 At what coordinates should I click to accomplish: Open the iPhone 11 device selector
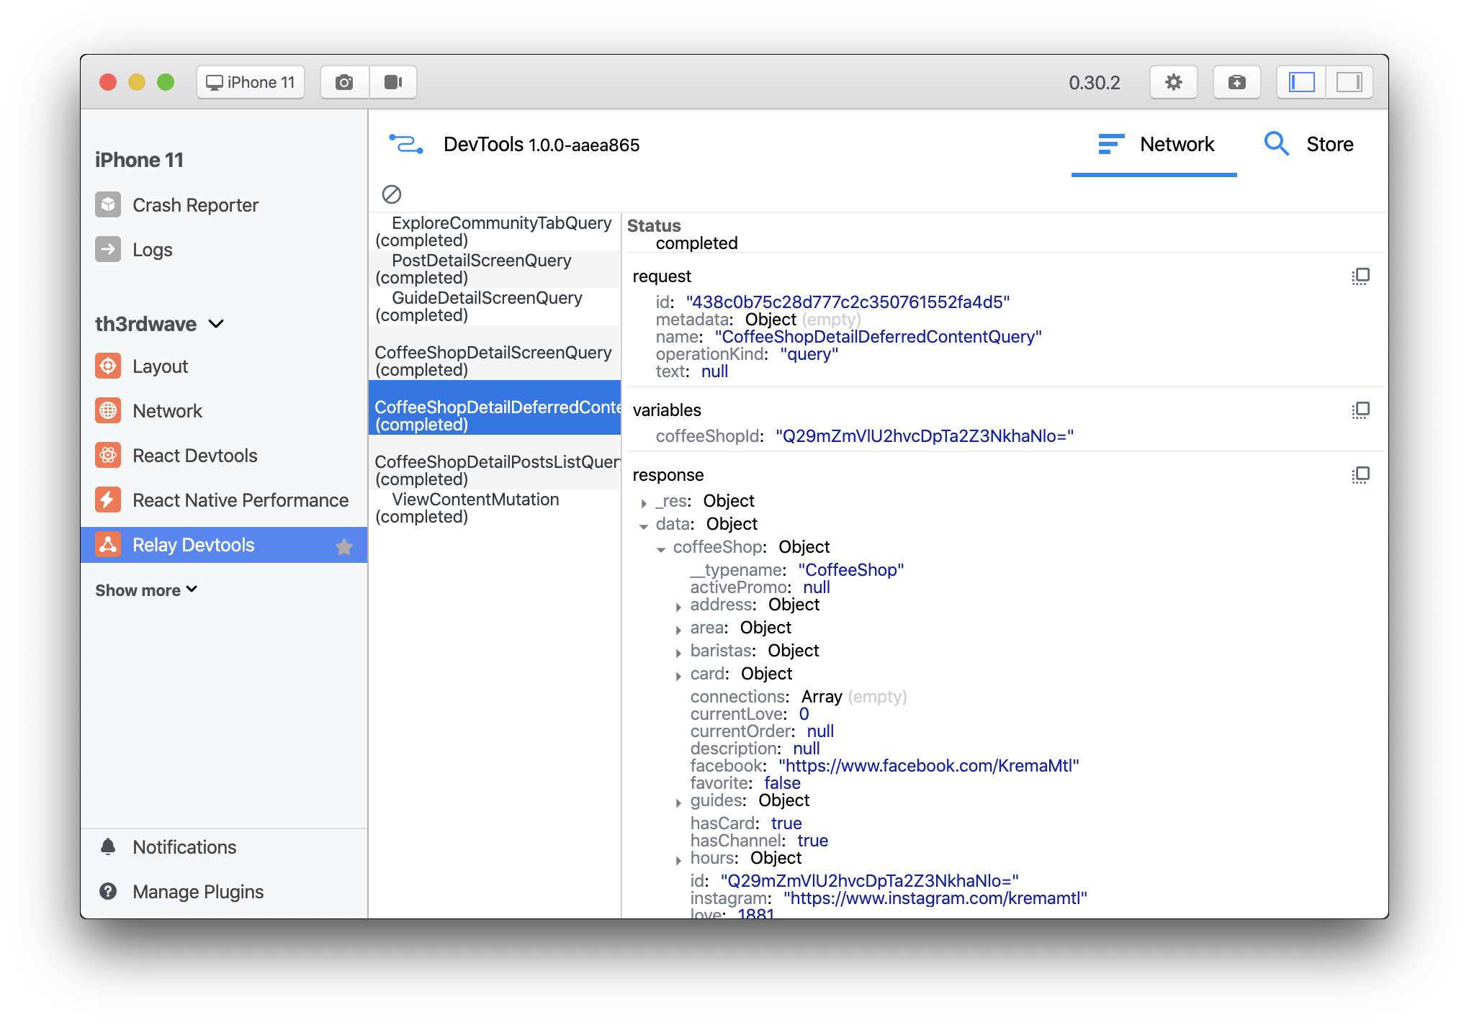click(251, 82)
